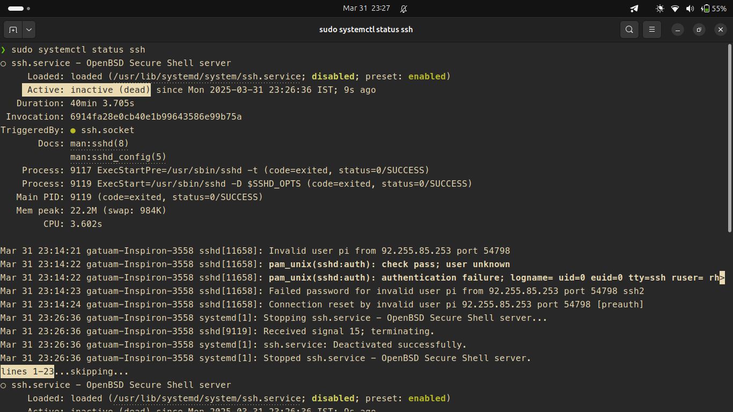Restore down the terminal window
Viewport: 733px width, 412px height.
click(699, 30)
